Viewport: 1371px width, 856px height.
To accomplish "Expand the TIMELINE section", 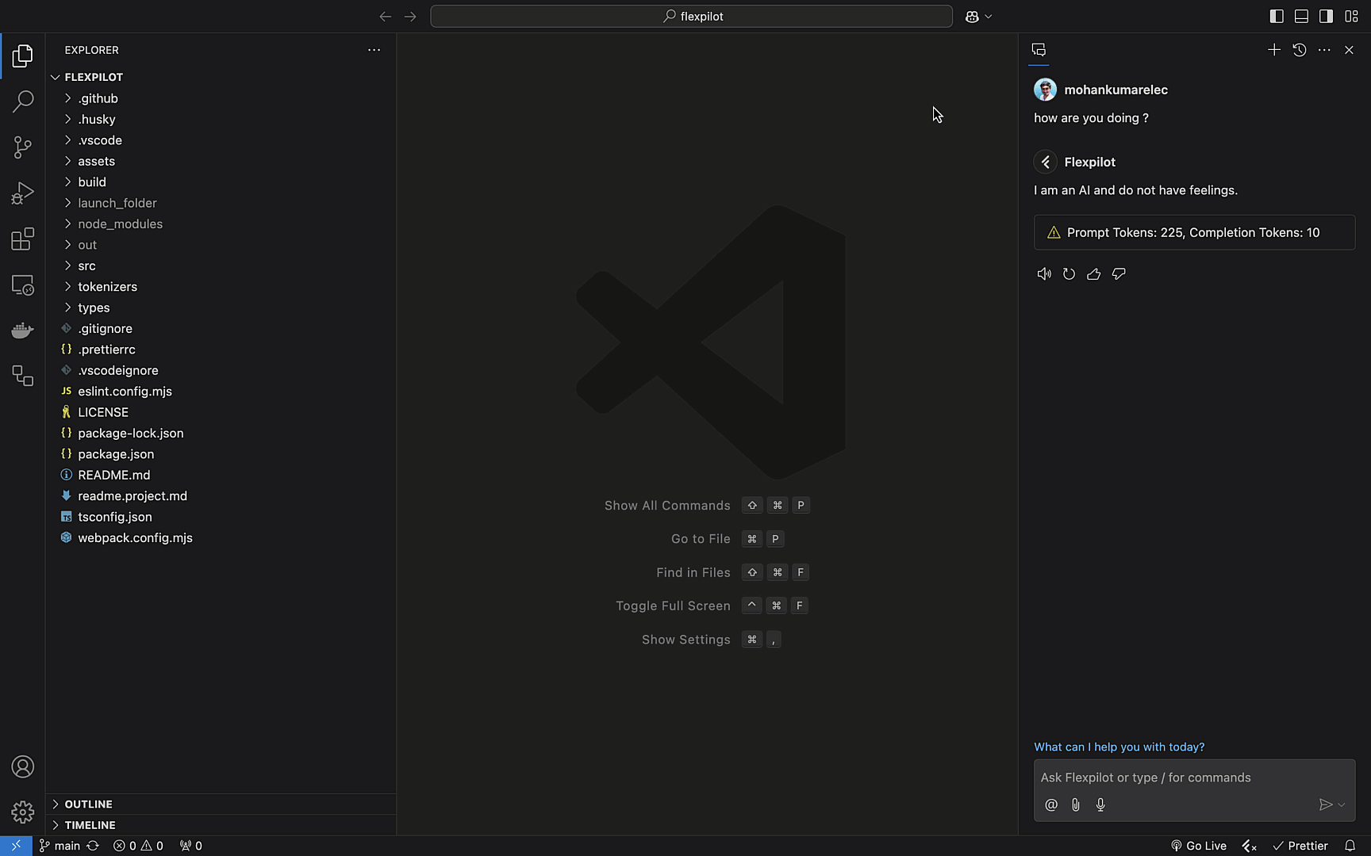I will [90, 825].
